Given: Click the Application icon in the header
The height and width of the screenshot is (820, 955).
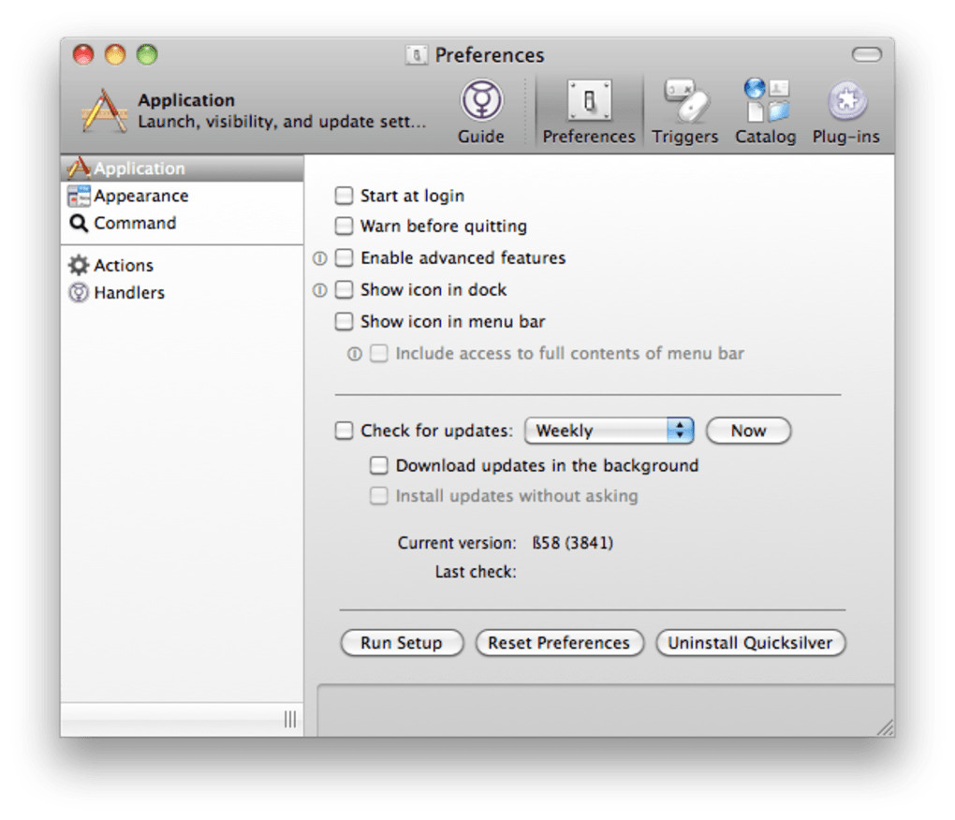Looking at the screenshot, I should (105, 110).
